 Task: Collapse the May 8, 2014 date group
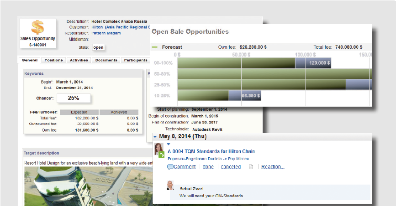click(155, 137)
